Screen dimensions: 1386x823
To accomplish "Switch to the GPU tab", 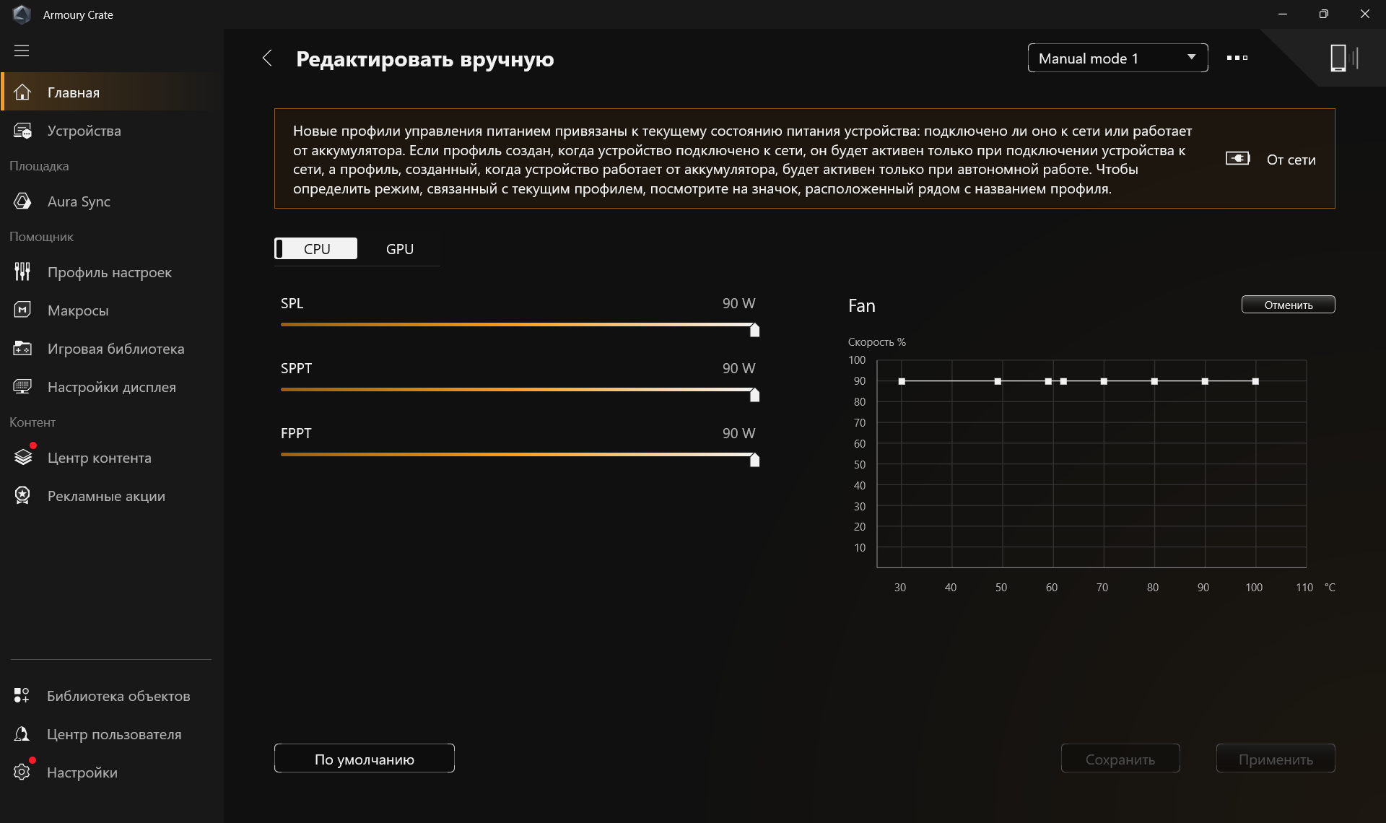I will point(399,249).
